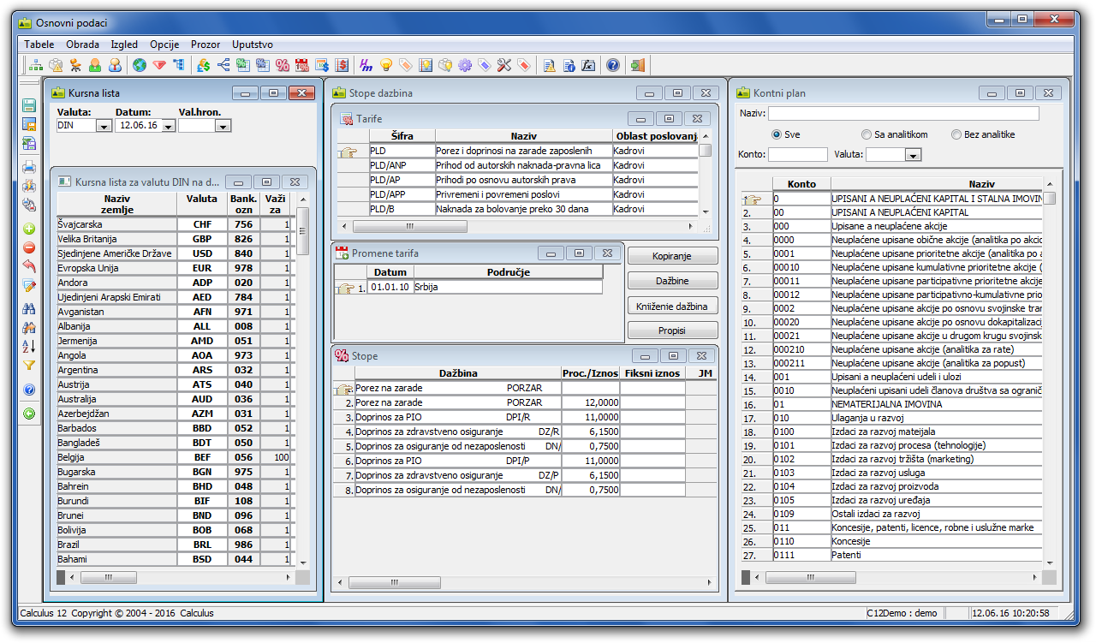Select the 'Sve' radio button
Viewport: 1096px width, 643px height.
point(777,134)
